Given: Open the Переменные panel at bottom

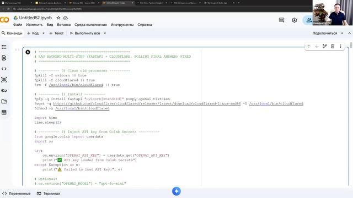Looking at the screenshot, I should (17, 194).
